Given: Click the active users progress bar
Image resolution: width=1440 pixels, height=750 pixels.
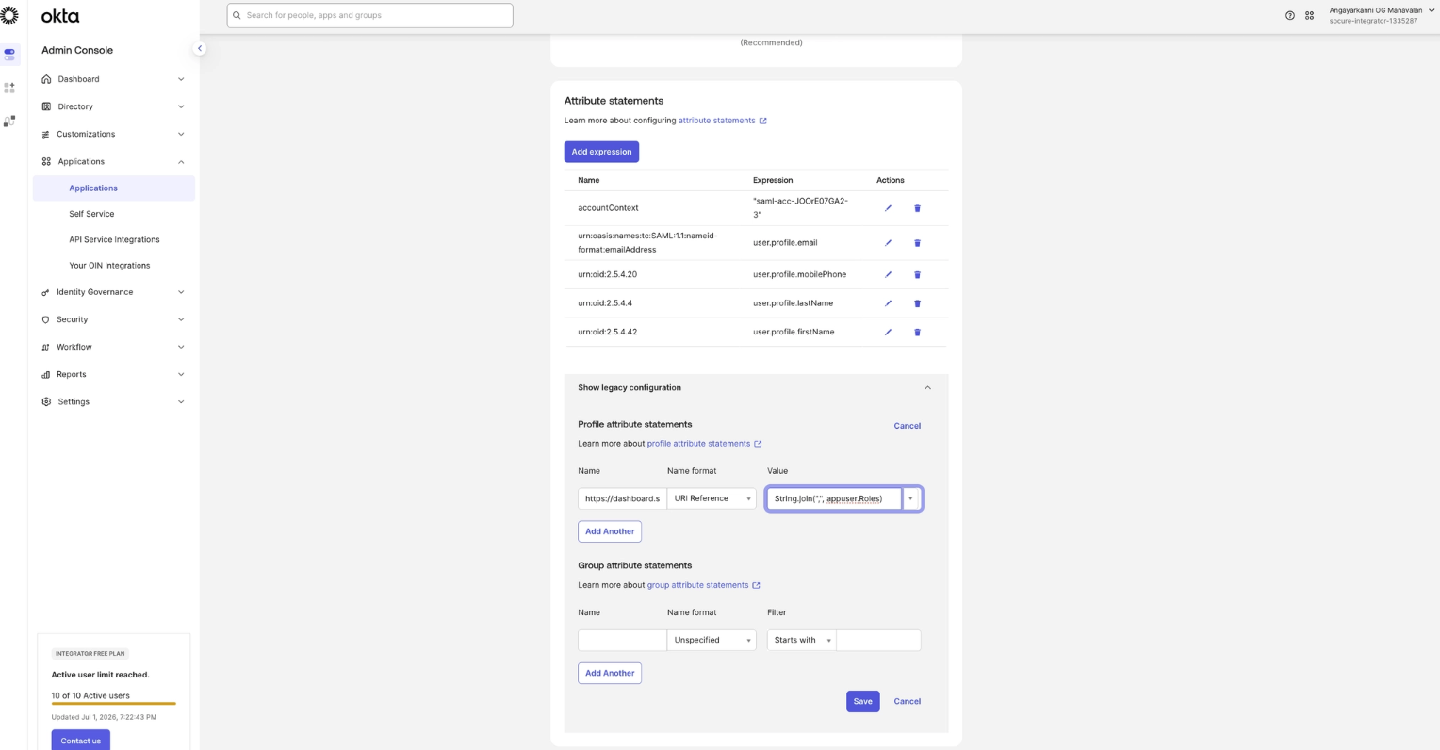Looking at the screenshot, I should pyautogui.click(x=113, y=704).
